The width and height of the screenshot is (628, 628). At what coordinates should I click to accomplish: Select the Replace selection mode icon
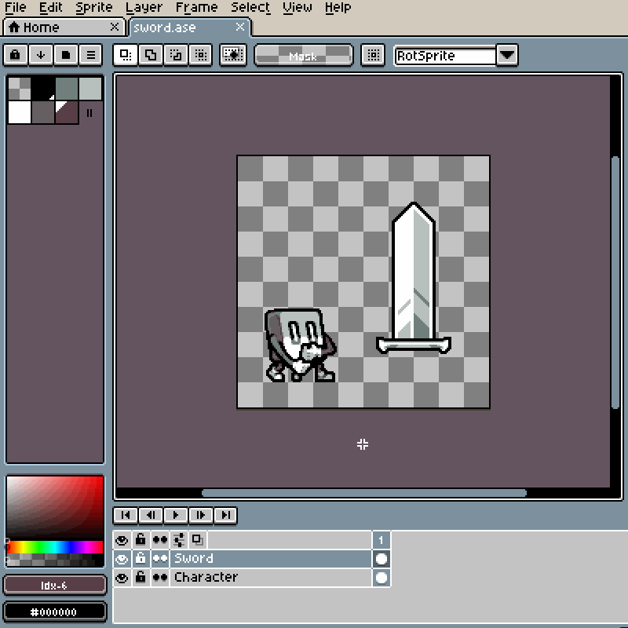point(126,55)
